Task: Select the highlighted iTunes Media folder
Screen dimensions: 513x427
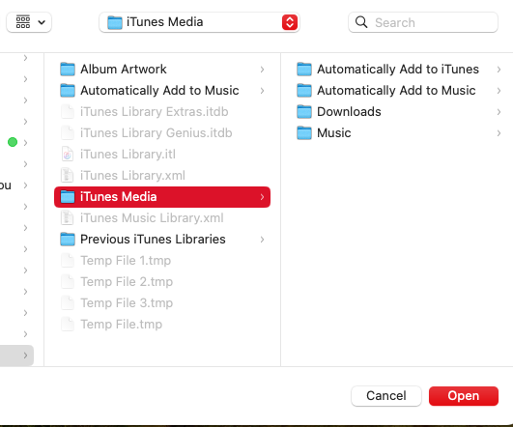Action: tap(162, 197)
